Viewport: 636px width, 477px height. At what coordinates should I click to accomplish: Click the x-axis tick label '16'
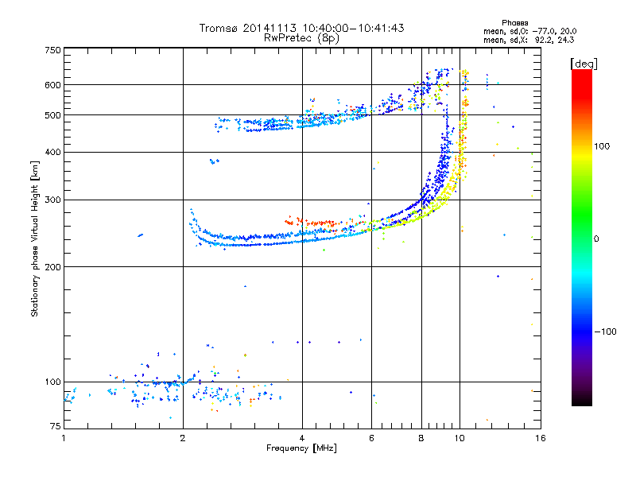(541, 438)
